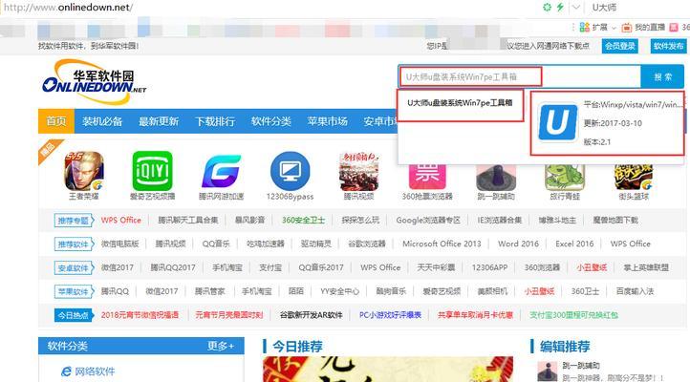
Task: Open the 软件分类 nav item
Action: [x=271, y=121]
